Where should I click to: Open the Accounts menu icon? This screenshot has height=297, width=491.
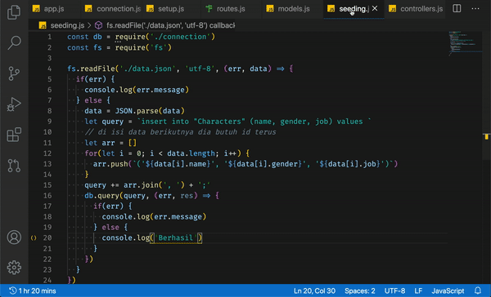(14, 237)
